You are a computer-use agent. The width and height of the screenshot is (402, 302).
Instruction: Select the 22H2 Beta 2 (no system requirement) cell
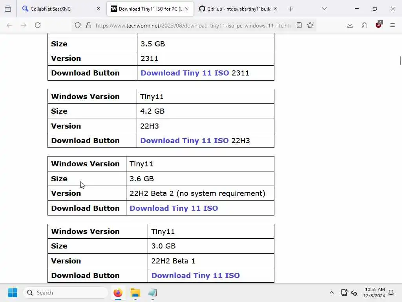tap(200, 193)
